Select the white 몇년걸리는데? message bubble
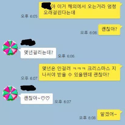This screenshot has width=125, height=125. (38, 53)
